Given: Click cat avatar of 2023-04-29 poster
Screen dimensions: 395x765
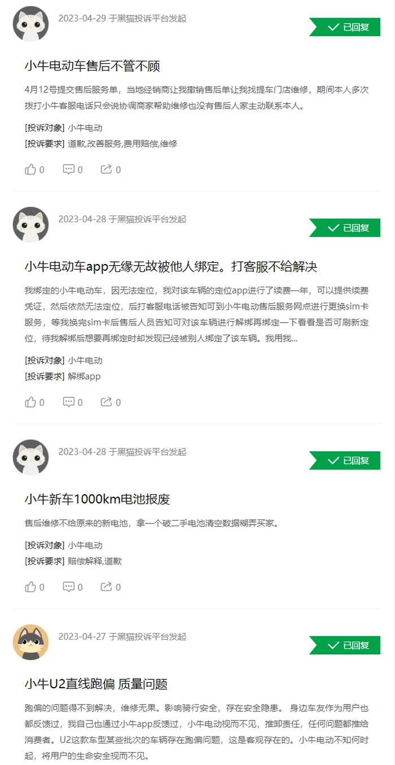Looking at the screenshot, I should (30, 24).
